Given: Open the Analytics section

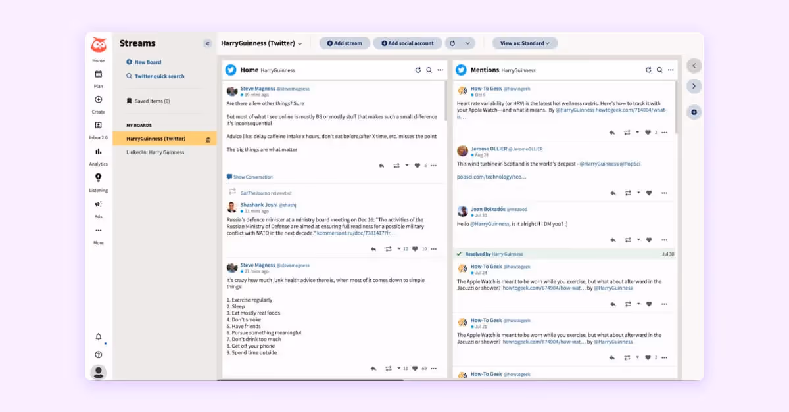Looking at the screenshot, I should (98, 156).
